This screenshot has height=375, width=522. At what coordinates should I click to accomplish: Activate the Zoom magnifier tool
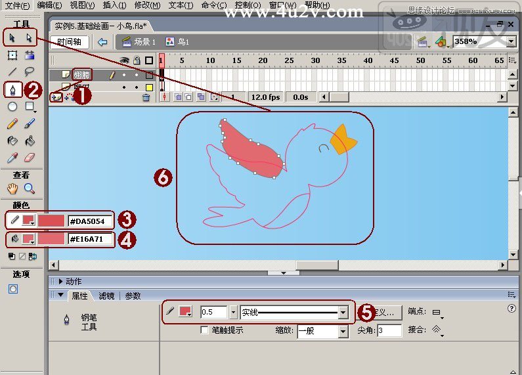coord(30,189)
